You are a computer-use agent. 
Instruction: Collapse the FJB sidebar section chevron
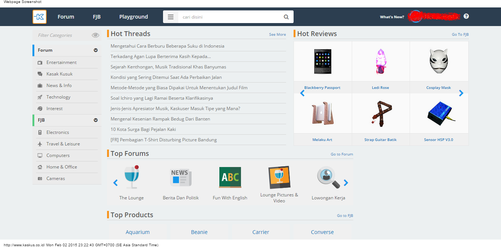click(95, 120)
